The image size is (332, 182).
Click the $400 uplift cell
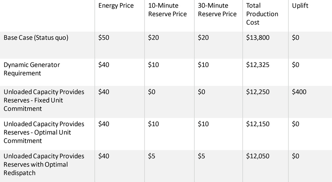pos(299,92)
